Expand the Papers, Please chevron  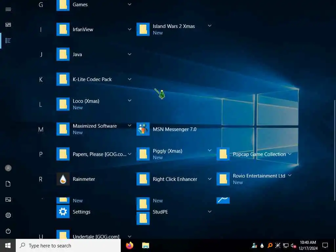pos(130,154)
